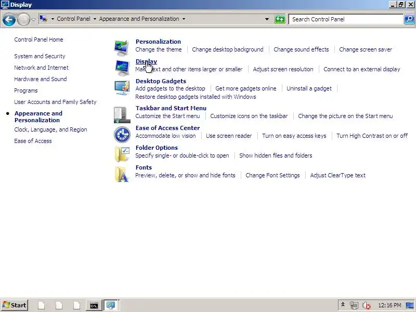Click Turn High Contrast on or off
The image size is (416, 312).
372,136
